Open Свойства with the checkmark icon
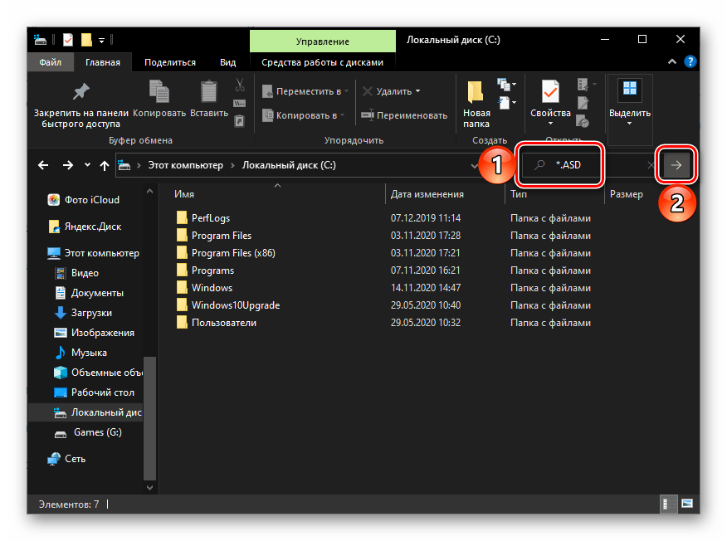The width and height of the screenshot is (727, 541). coord(550,93)
